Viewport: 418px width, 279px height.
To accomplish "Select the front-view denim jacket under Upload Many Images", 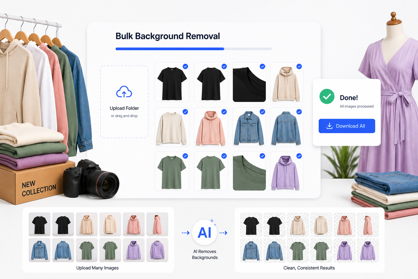I will point(39,250).
